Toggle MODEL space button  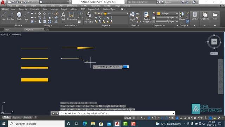point(128,118)
